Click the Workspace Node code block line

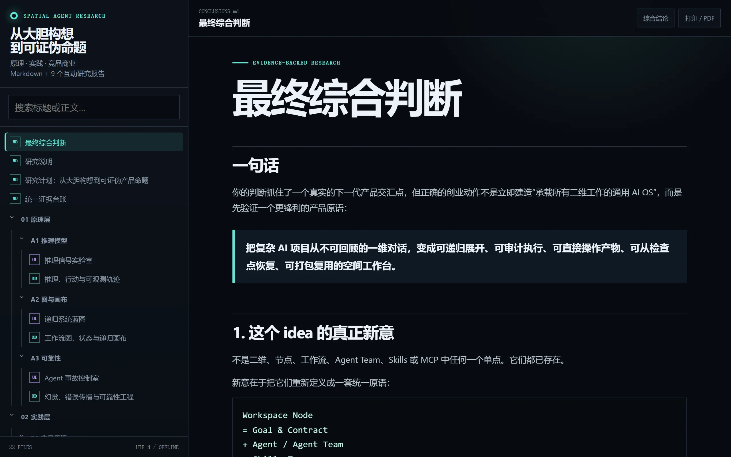(x=277, y=415)
